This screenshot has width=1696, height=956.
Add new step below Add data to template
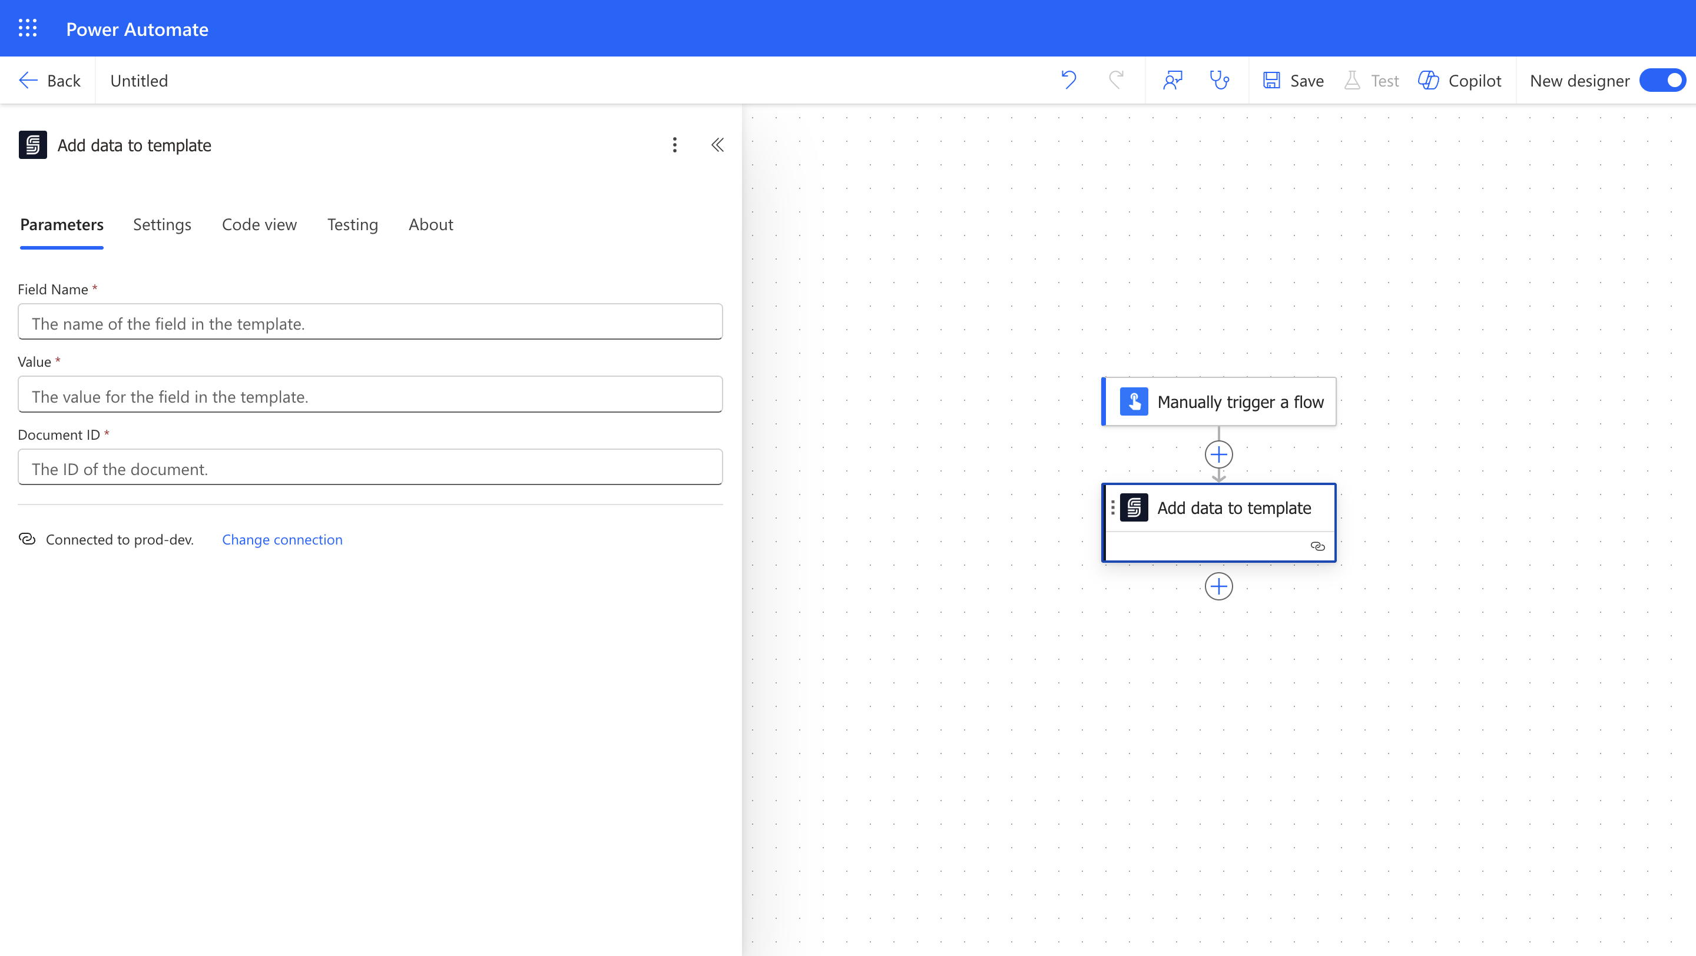tap(1218, 586)
